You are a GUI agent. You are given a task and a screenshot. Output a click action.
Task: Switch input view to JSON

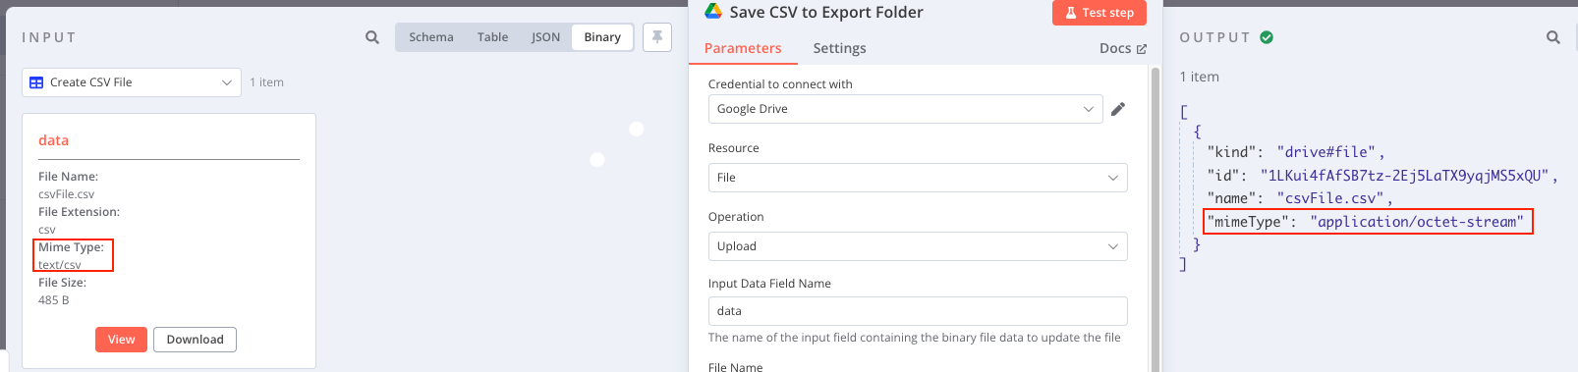[545, 37]
